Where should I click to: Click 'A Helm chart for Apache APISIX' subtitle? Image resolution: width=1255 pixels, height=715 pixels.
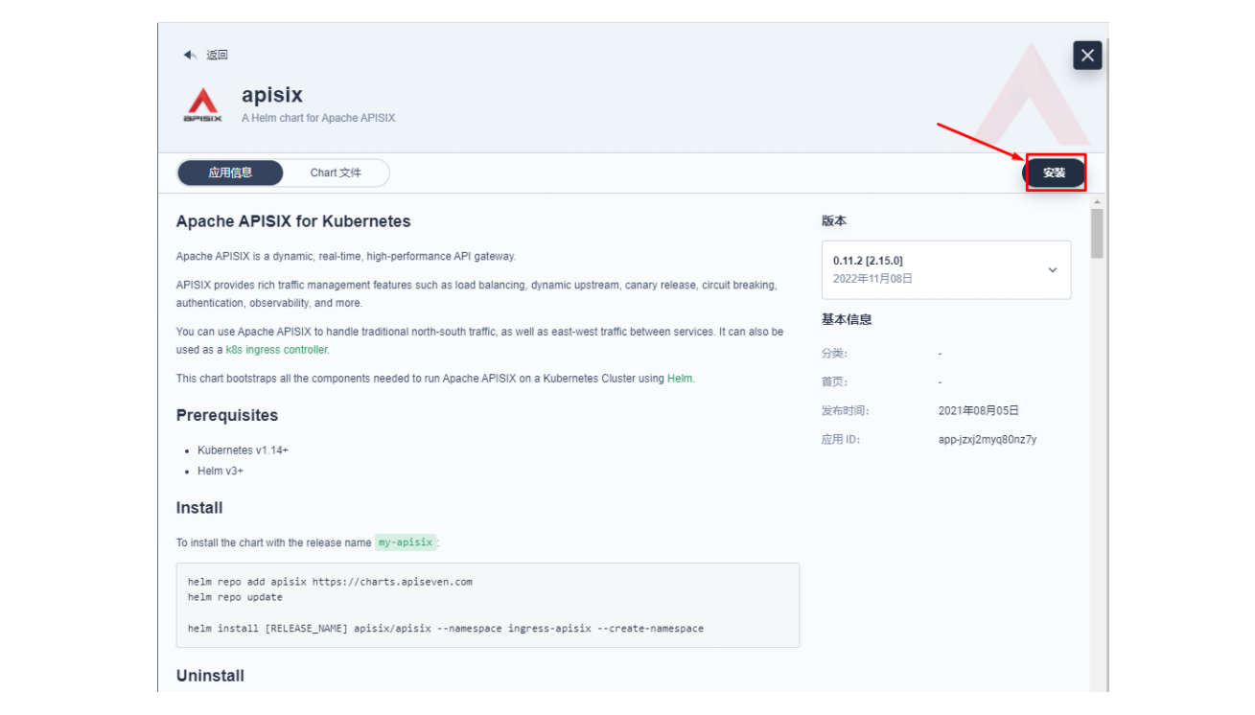tap(318, 118)
